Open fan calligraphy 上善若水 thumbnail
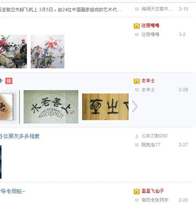 point(51,107)
